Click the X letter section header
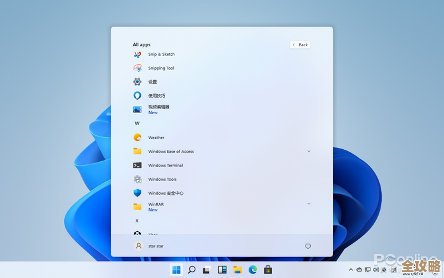Image resolution: width=444 pixels, height=278 pixels. tap(137, 221)
